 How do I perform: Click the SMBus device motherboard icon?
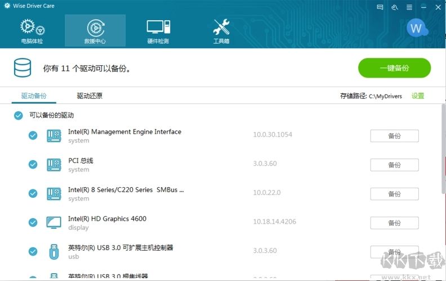tap(53, 193)
